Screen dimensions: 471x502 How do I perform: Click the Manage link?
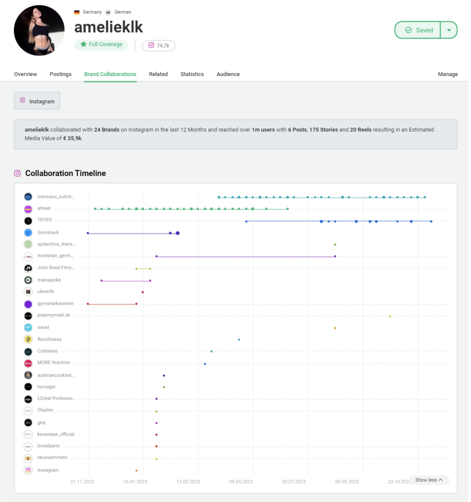coord(448,74)
